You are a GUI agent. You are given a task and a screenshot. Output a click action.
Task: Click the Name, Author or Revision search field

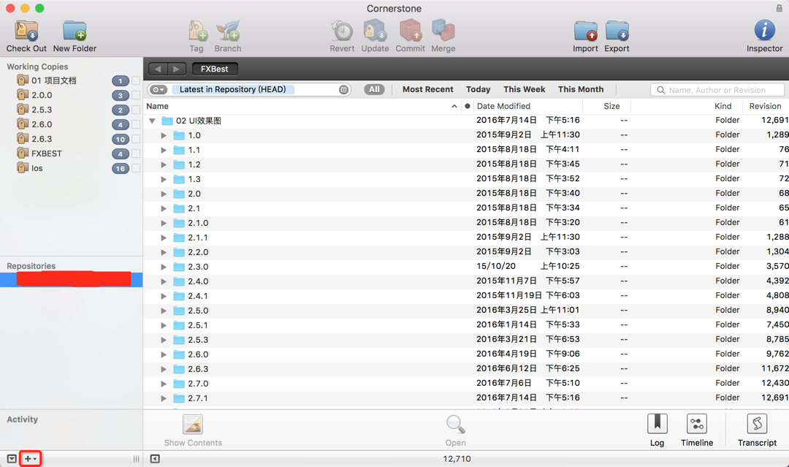click(717, 90)
